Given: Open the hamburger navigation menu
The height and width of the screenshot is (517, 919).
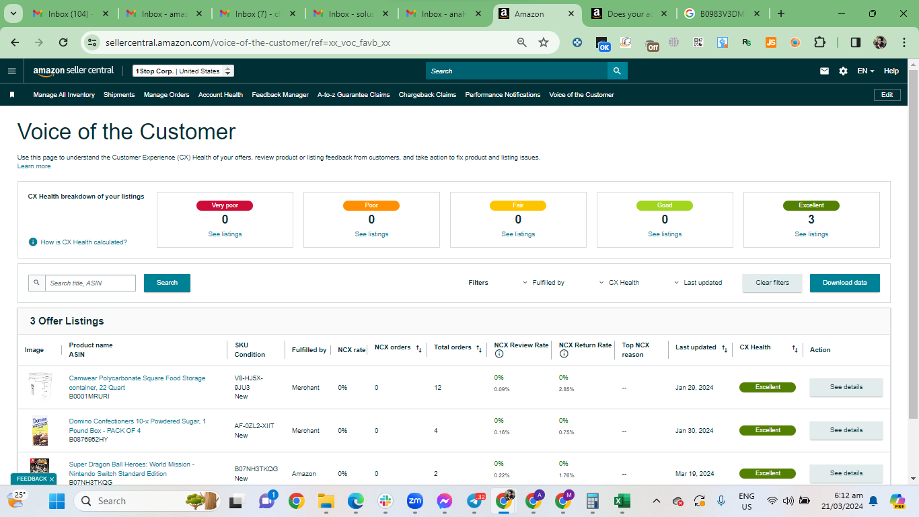Looking at the screenshot, I should [11, 71].
